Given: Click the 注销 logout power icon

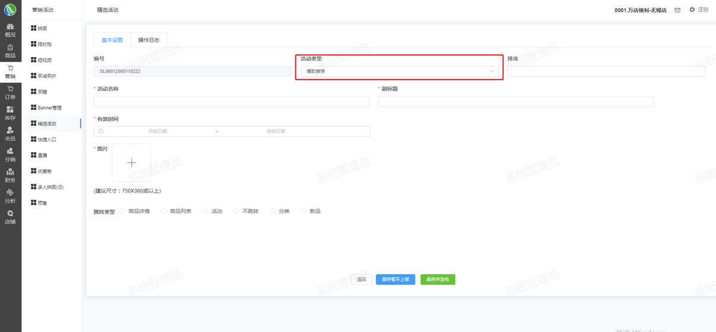Looking at the screenshot, I should pos(692,10).
